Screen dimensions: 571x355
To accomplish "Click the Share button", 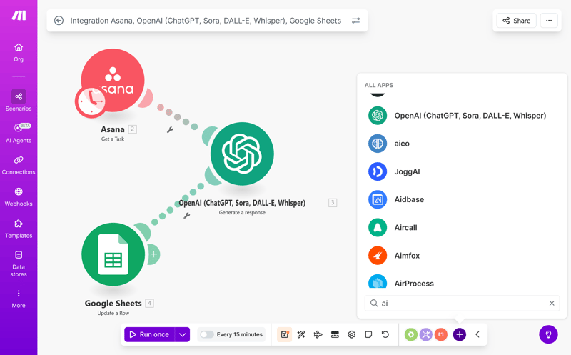I will tap(516, 21).
